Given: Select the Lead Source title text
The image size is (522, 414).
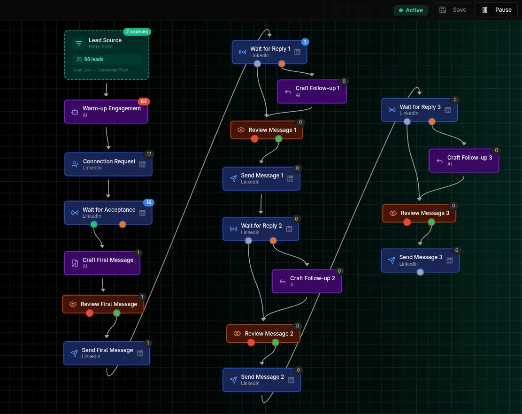Looking at the screenshot, I should [105, 40].
